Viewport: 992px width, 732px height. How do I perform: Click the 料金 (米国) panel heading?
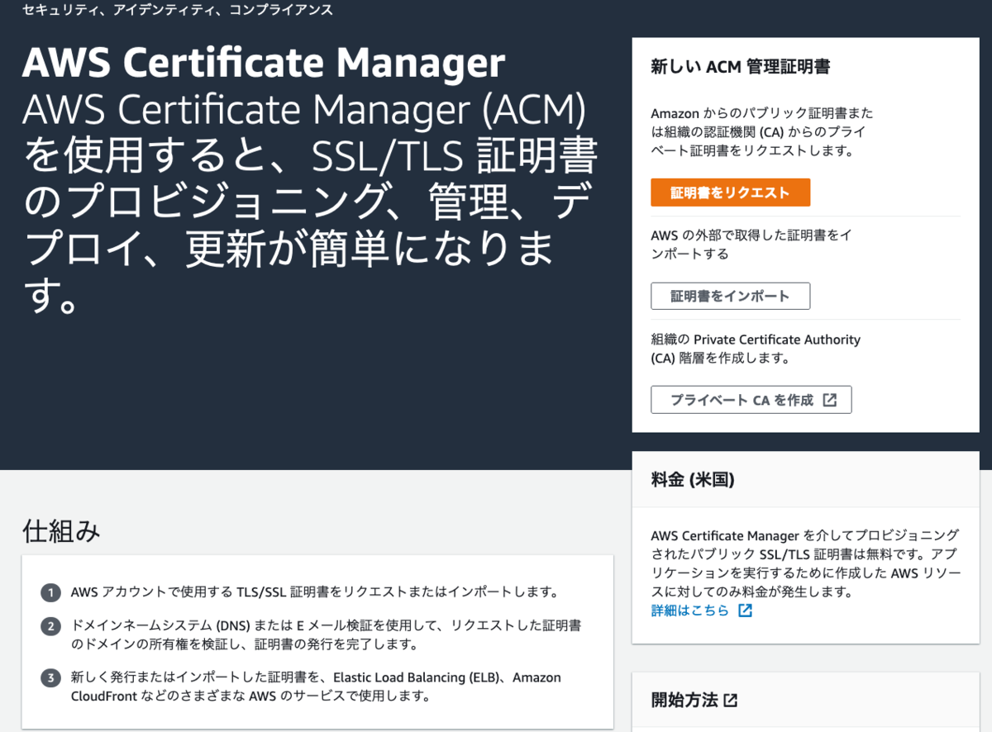coord(693,479)
